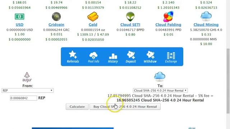Open the Cloud Folding link
This screenshot has width=230, height=129.
point(168,25)
